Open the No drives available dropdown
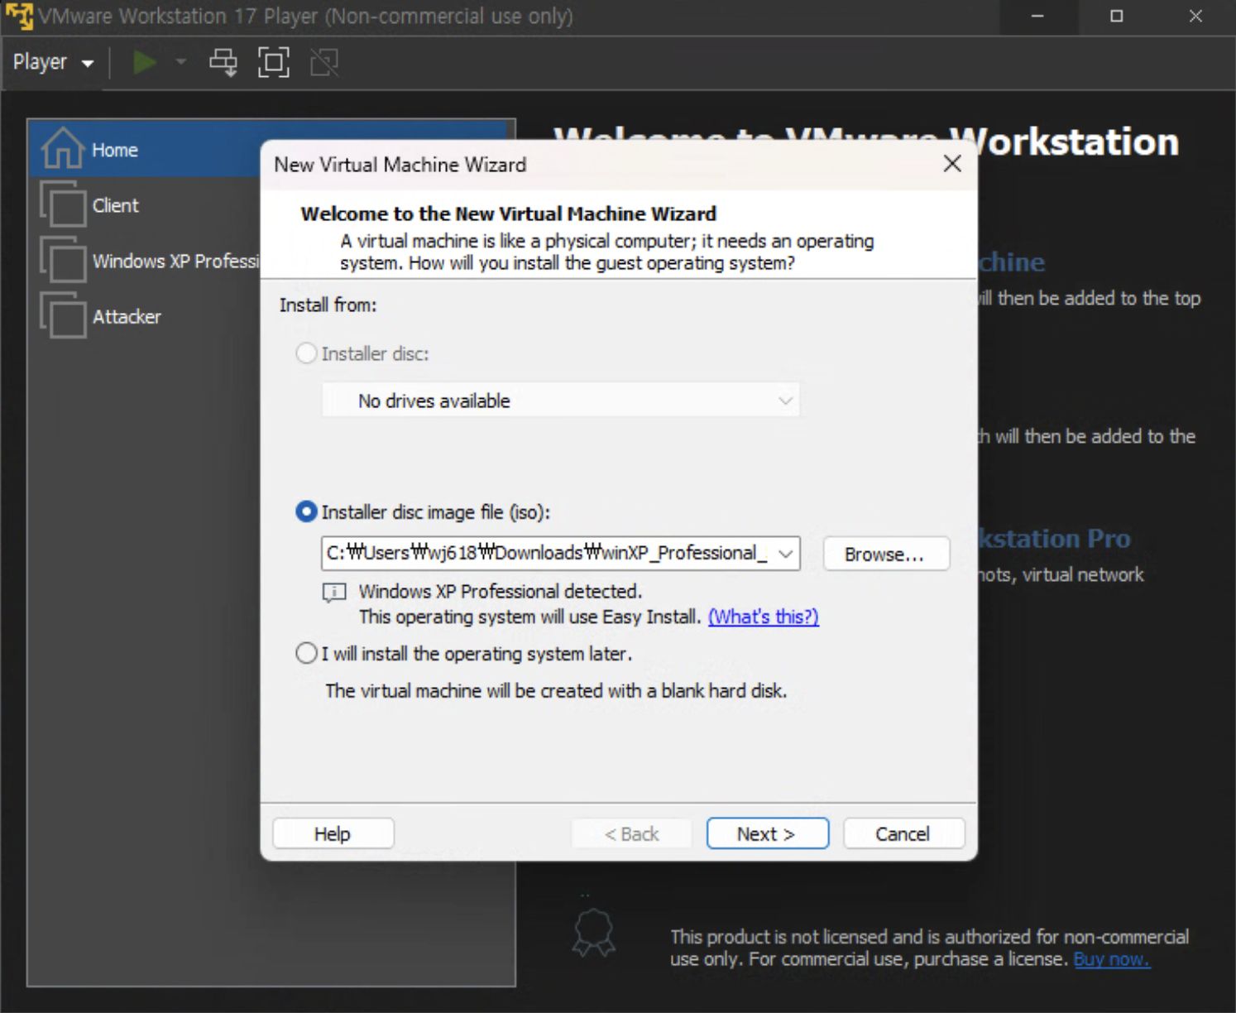 (560, 401)
